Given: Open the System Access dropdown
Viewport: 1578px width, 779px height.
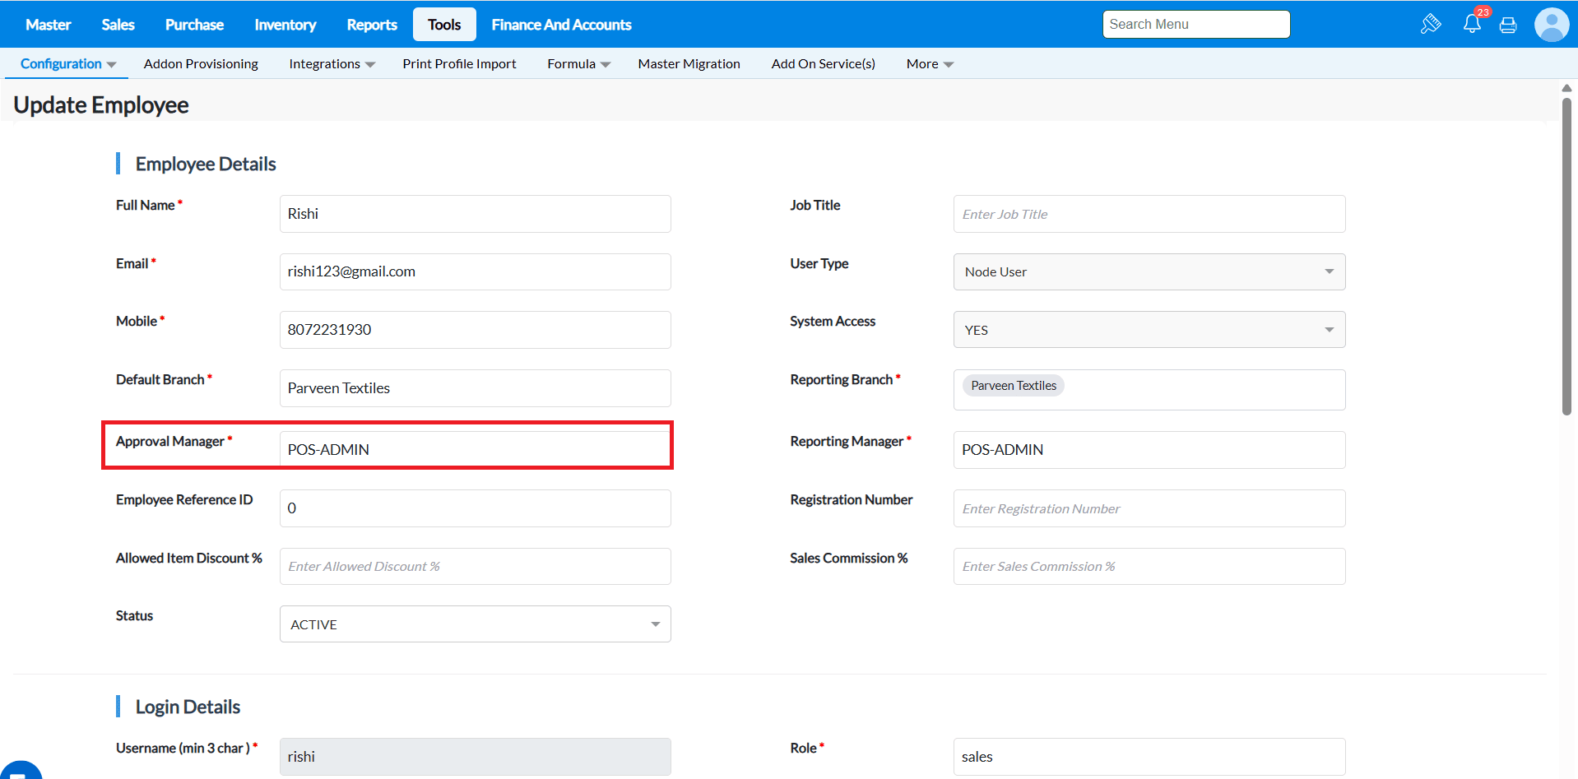Looking at the screenshot, I should [x=1149, y=330].
